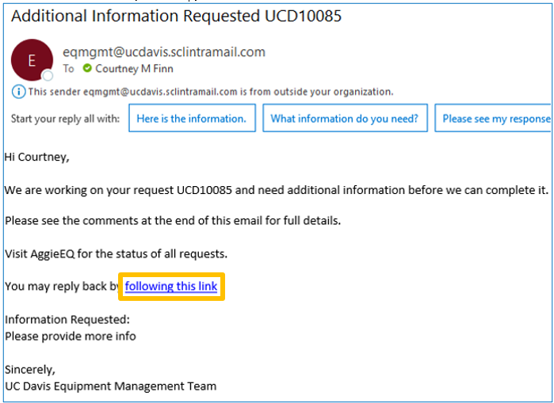Open the 'following this link' hyperlink
The height and width of the screenshot is (403, 554).
pyautogui.click(x=171, y=286)
